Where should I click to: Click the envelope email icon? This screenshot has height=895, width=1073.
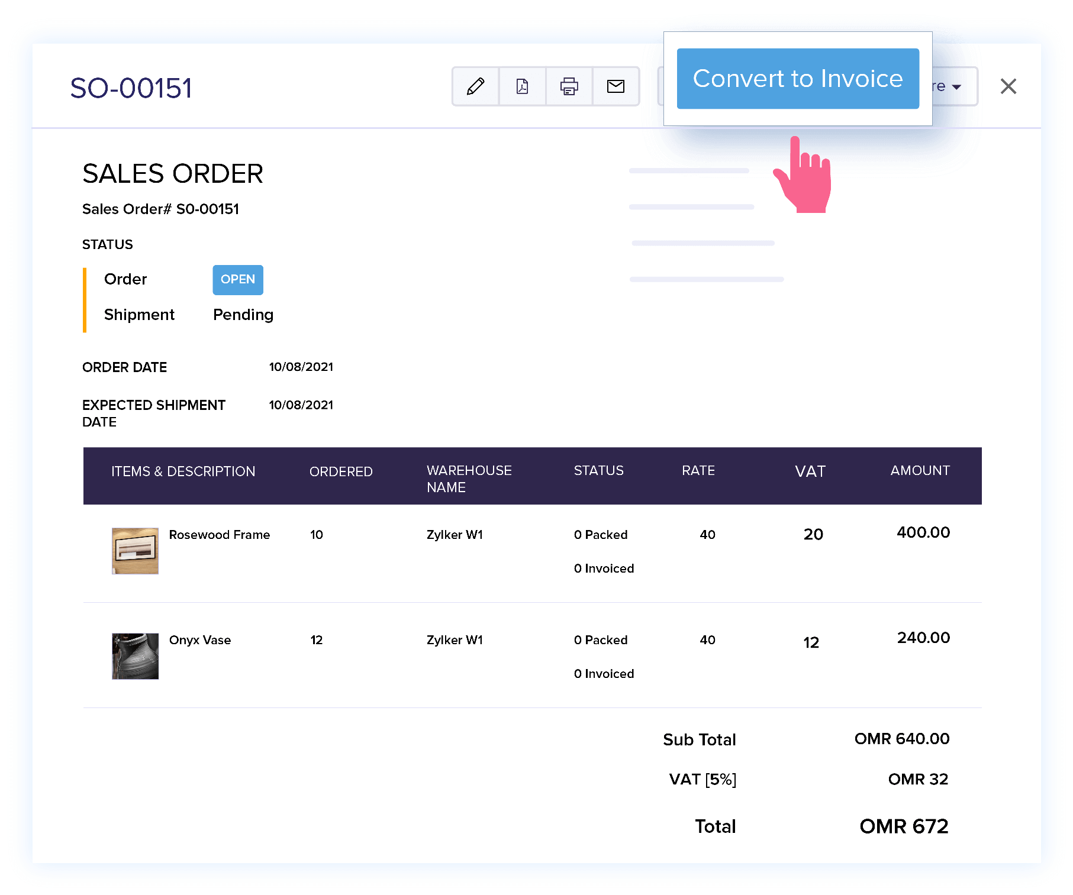(616, 86)
